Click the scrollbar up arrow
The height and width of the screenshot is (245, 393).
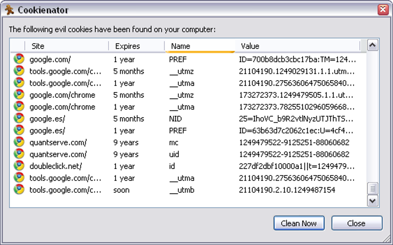[373, 45]
